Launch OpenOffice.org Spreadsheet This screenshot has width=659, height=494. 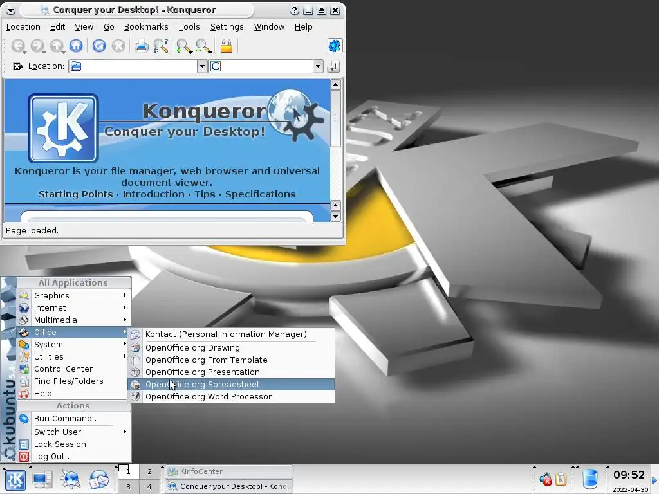231,385
